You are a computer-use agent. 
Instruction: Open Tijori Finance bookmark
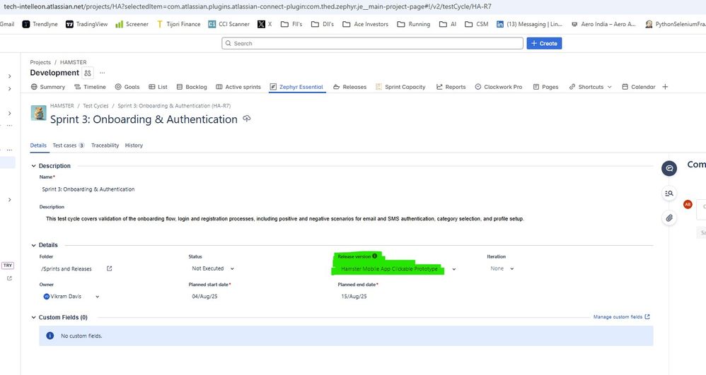(x=178, y=24)
